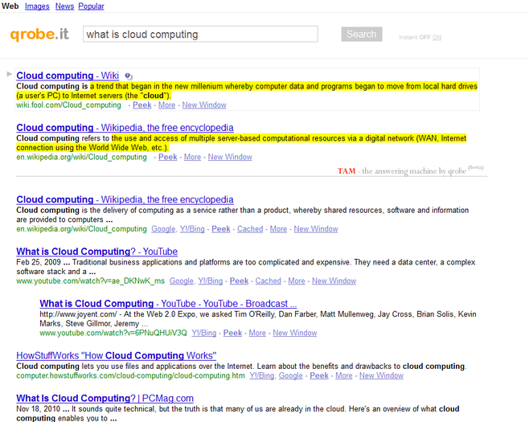This screenshot has width=529, height=422.
Task: Open Cached copy of ae_DKNwK_ms YouTube result
Action: (269, 281)
